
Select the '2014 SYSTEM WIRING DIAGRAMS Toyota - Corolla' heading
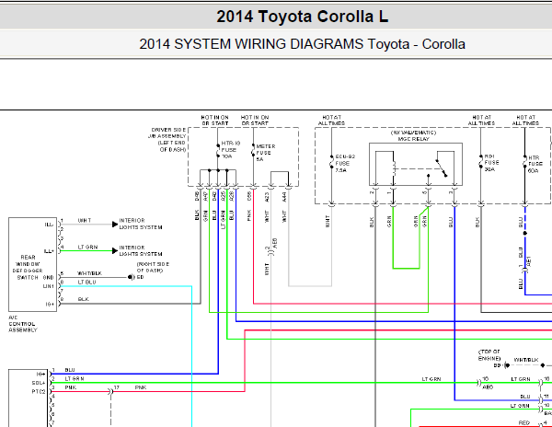(302, 44)
